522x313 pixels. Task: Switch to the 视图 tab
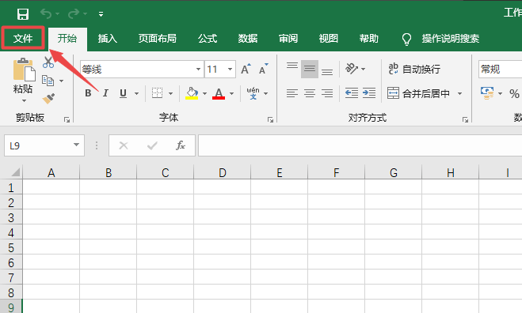coord(329,39)
